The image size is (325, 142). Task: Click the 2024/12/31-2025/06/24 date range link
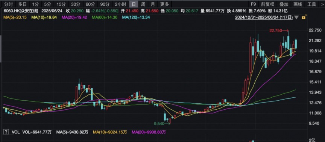[x=264, y=18]
